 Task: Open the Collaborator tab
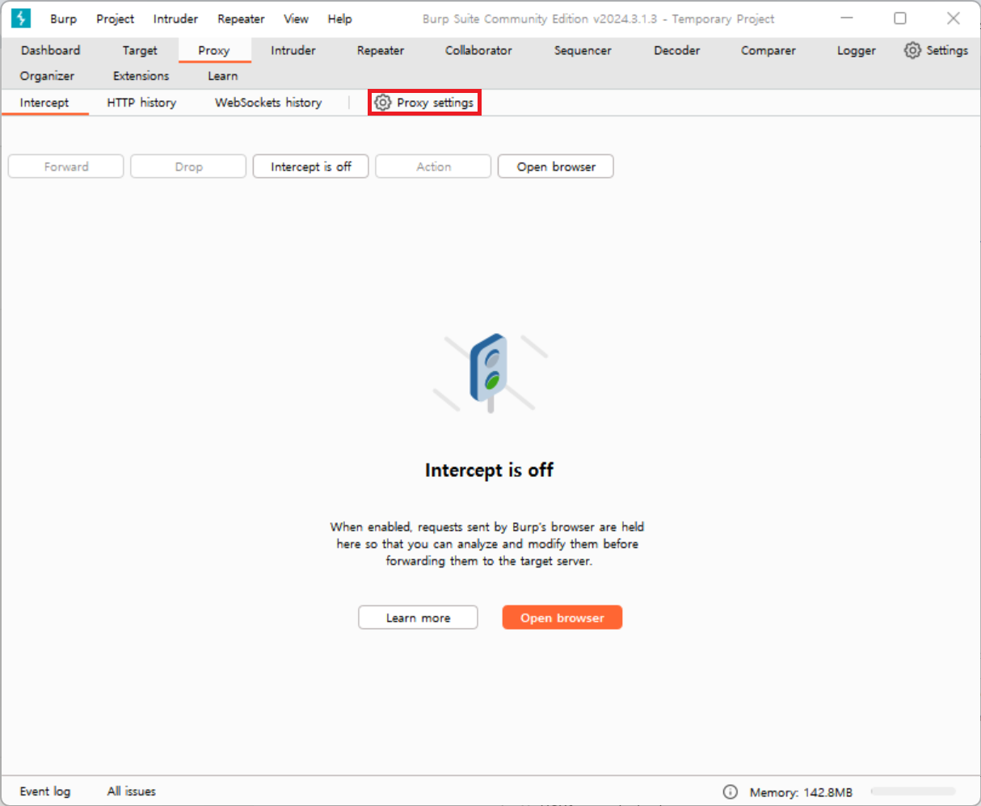tap(478, 50)
